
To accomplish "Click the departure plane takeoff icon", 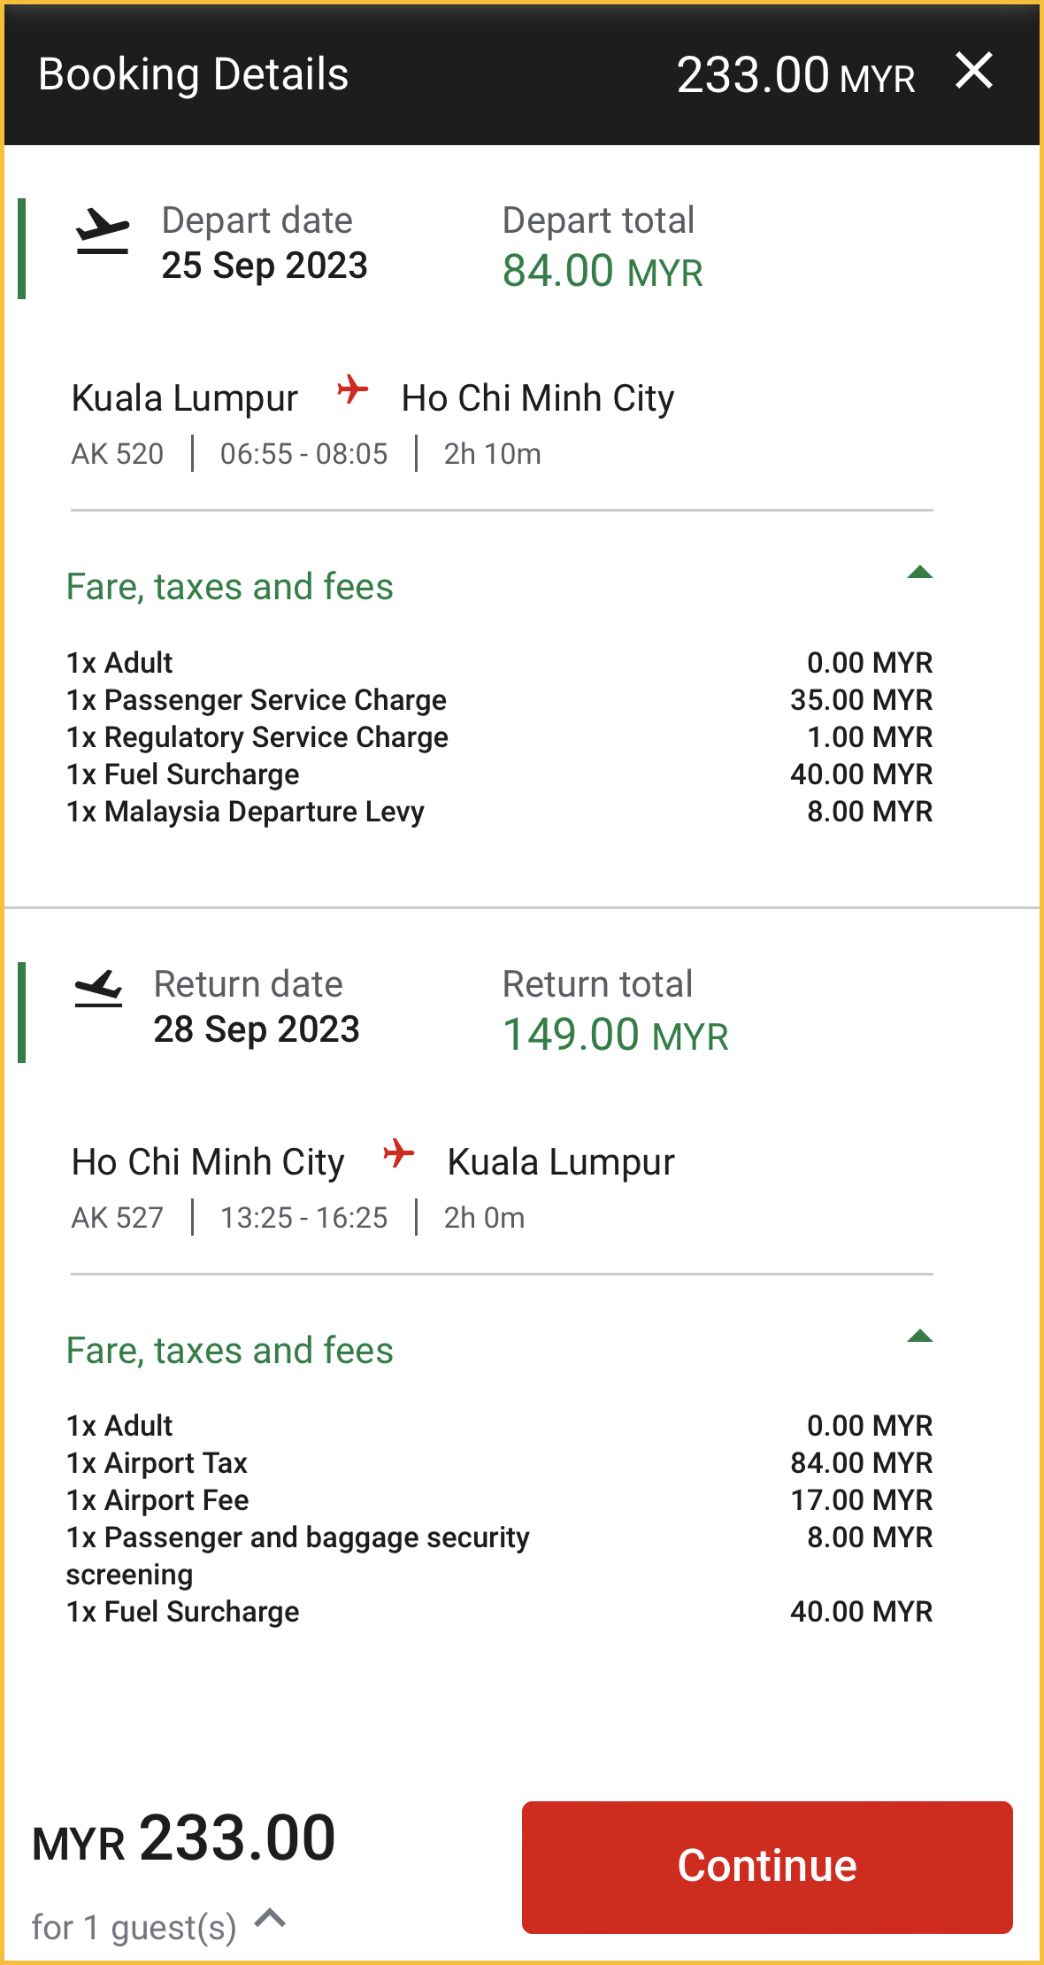I will click(103, 232).
